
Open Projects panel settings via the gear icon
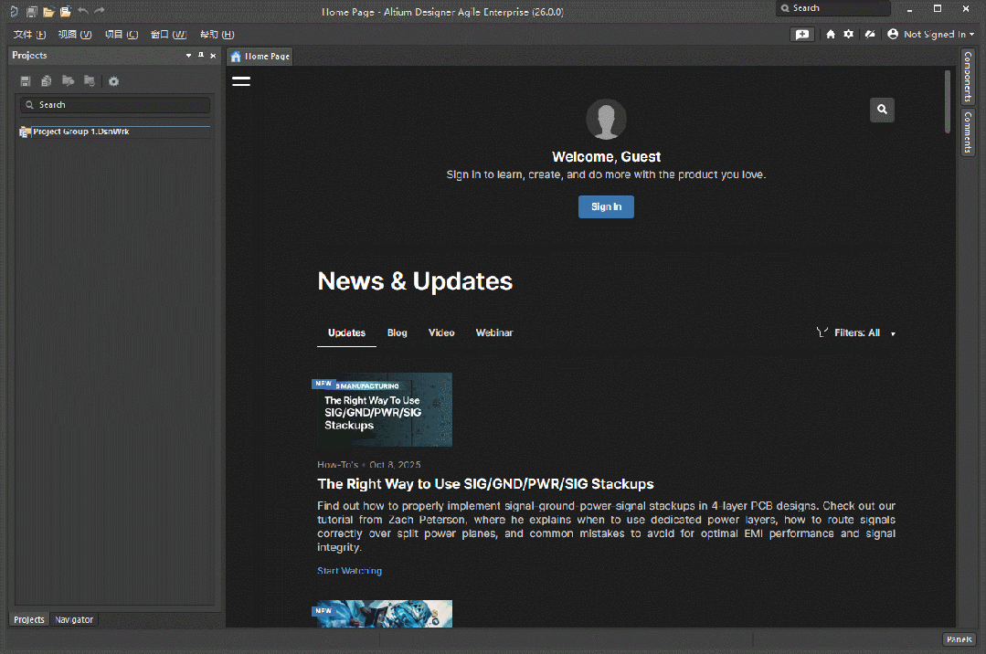pos(114,81)
